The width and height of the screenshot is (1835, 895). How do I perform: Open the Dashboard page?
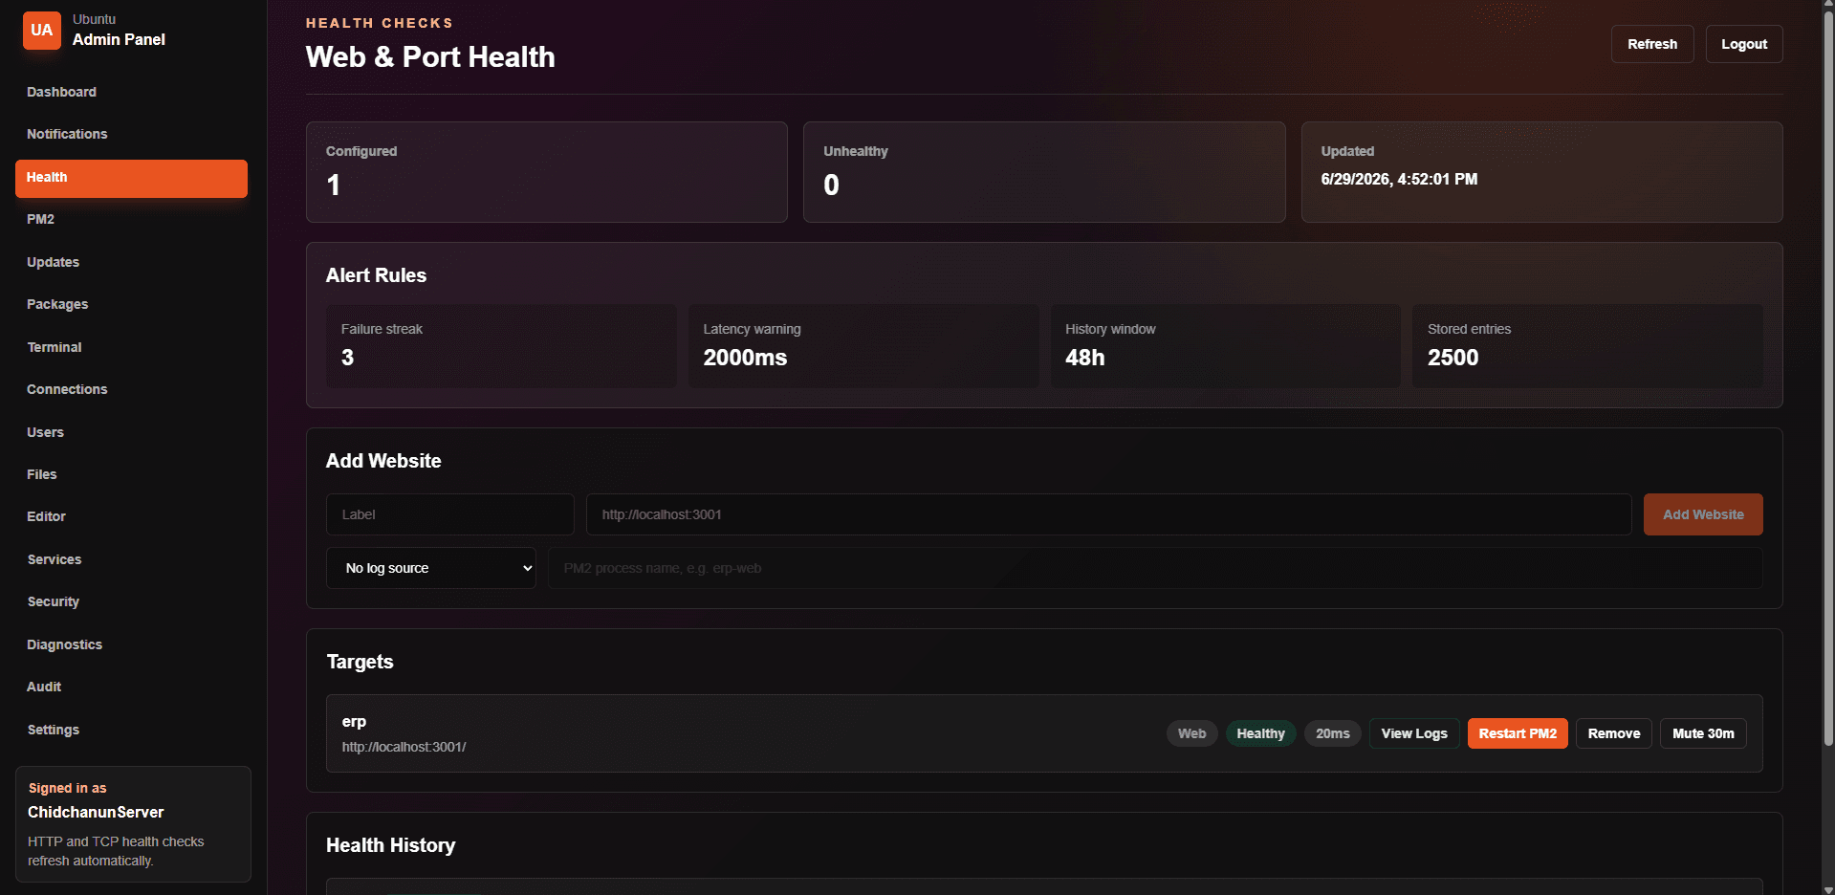click(61, 92)
